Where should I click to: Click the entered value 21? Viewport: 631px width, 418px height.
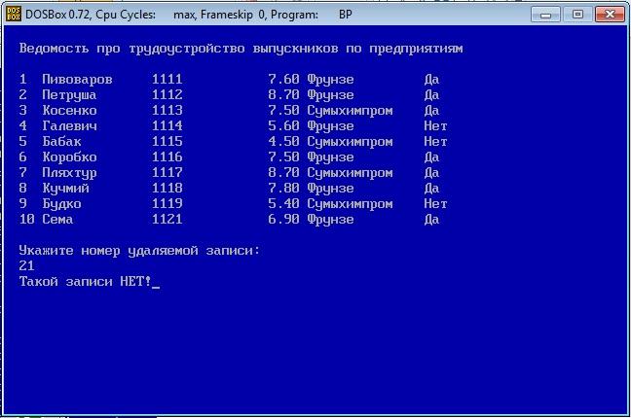[26, 265]
